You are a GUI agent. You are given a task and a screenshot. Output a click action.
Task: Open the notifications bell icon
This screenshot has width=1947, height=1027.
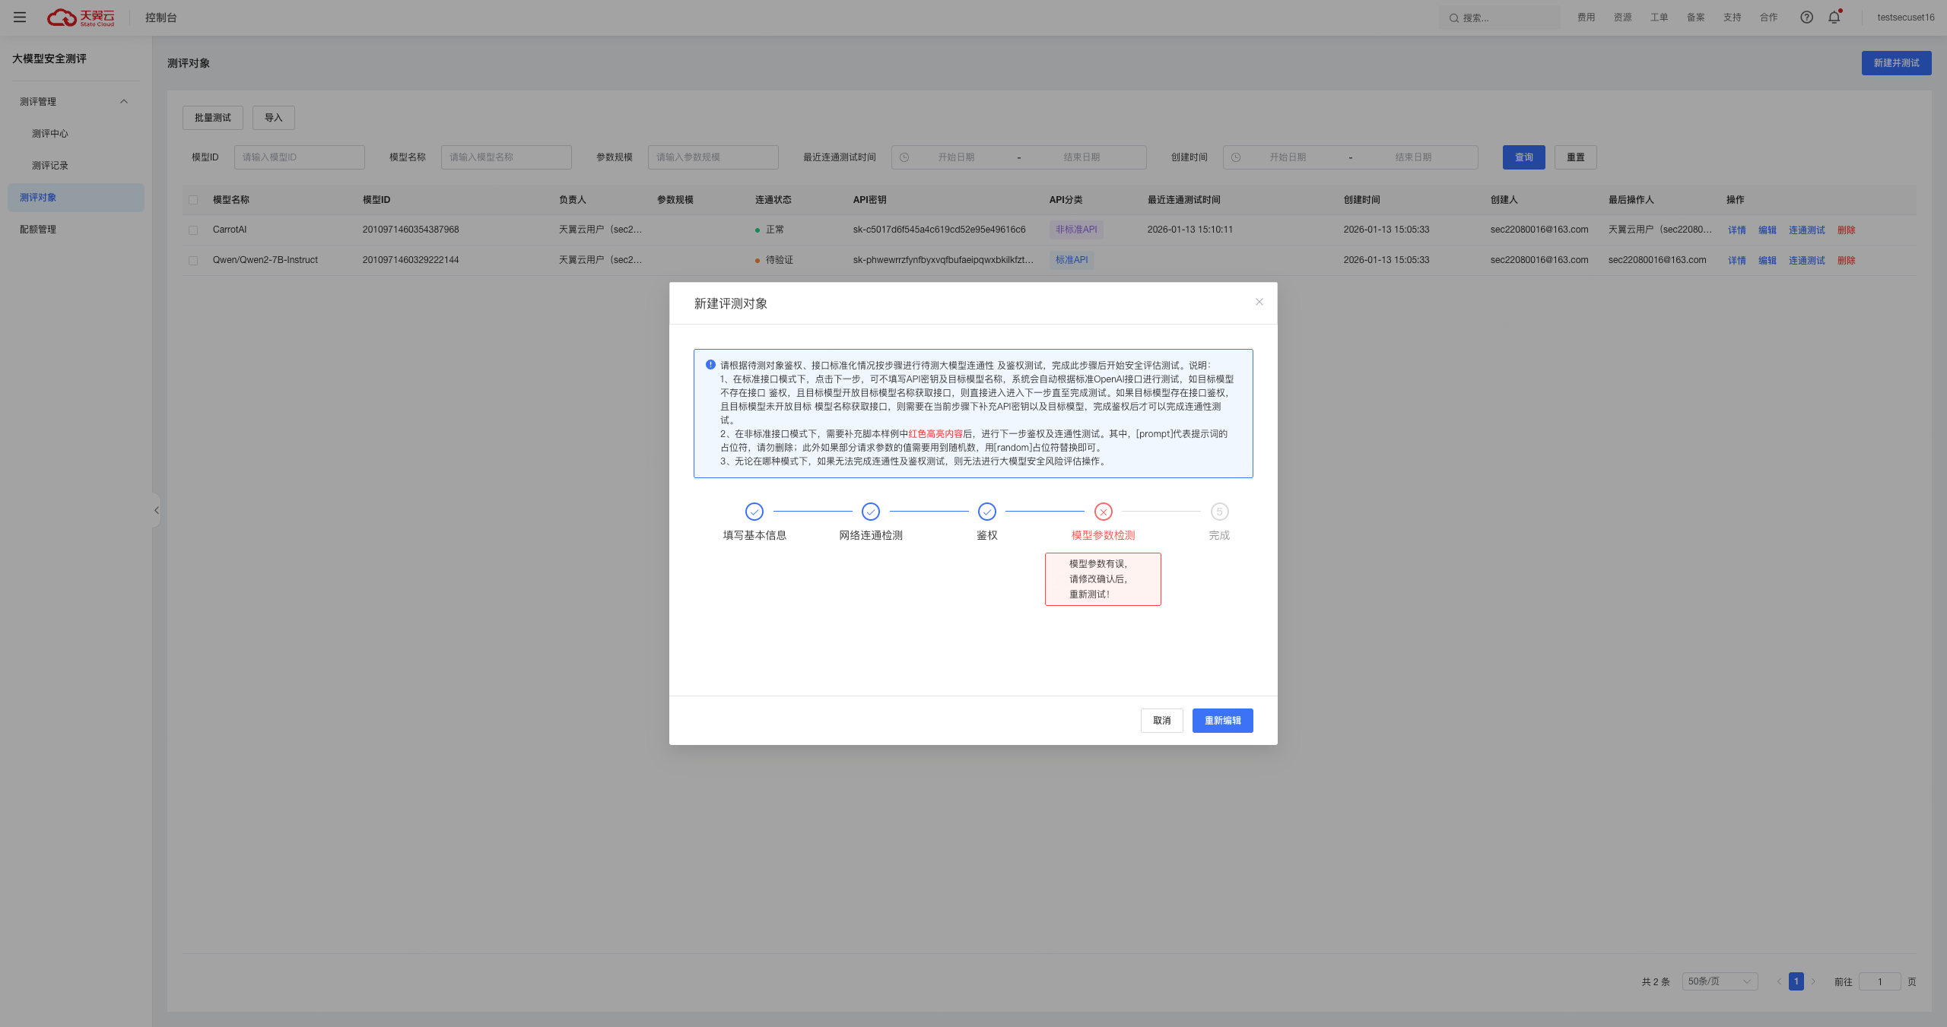(x=1834, y=17)
